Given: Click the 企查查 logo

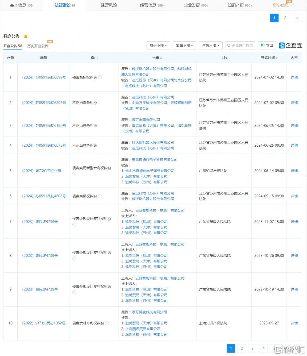Looking at the screenshot, I should pos(290,46).
